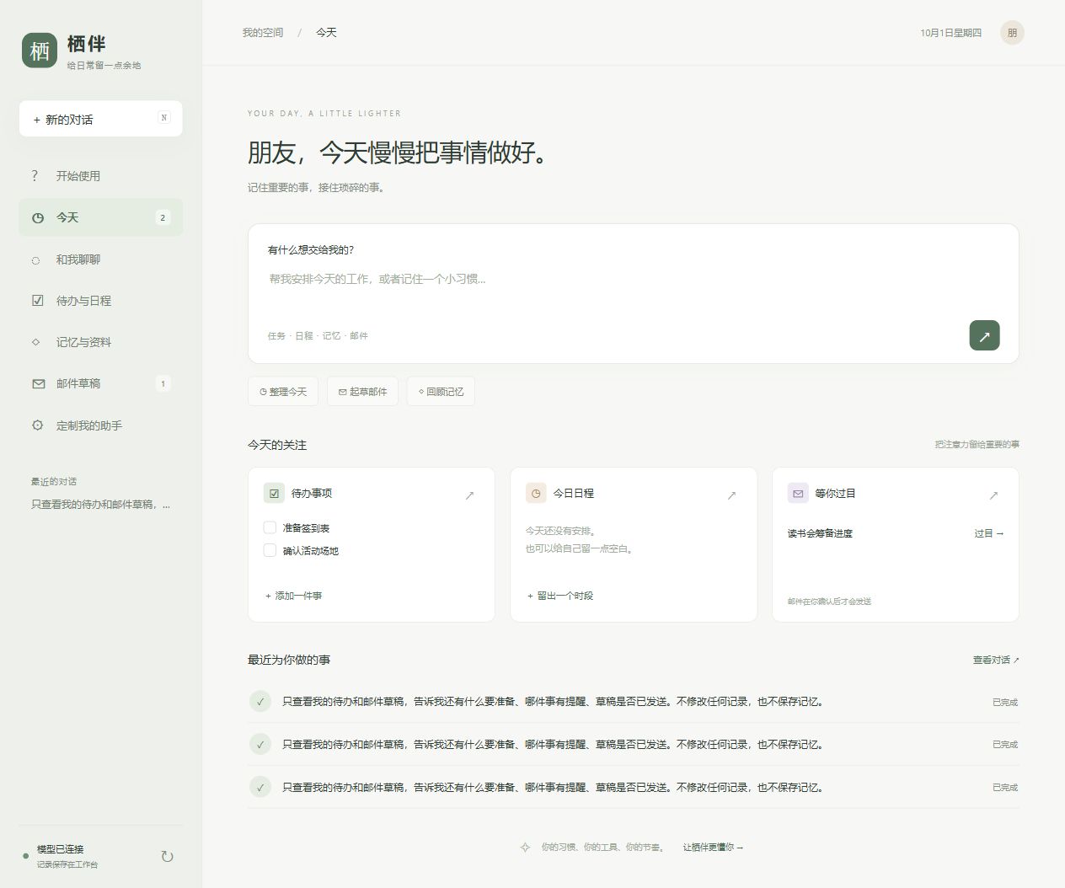Click the 邮件在你确认后才会发送 note

[x=829, y=602]
